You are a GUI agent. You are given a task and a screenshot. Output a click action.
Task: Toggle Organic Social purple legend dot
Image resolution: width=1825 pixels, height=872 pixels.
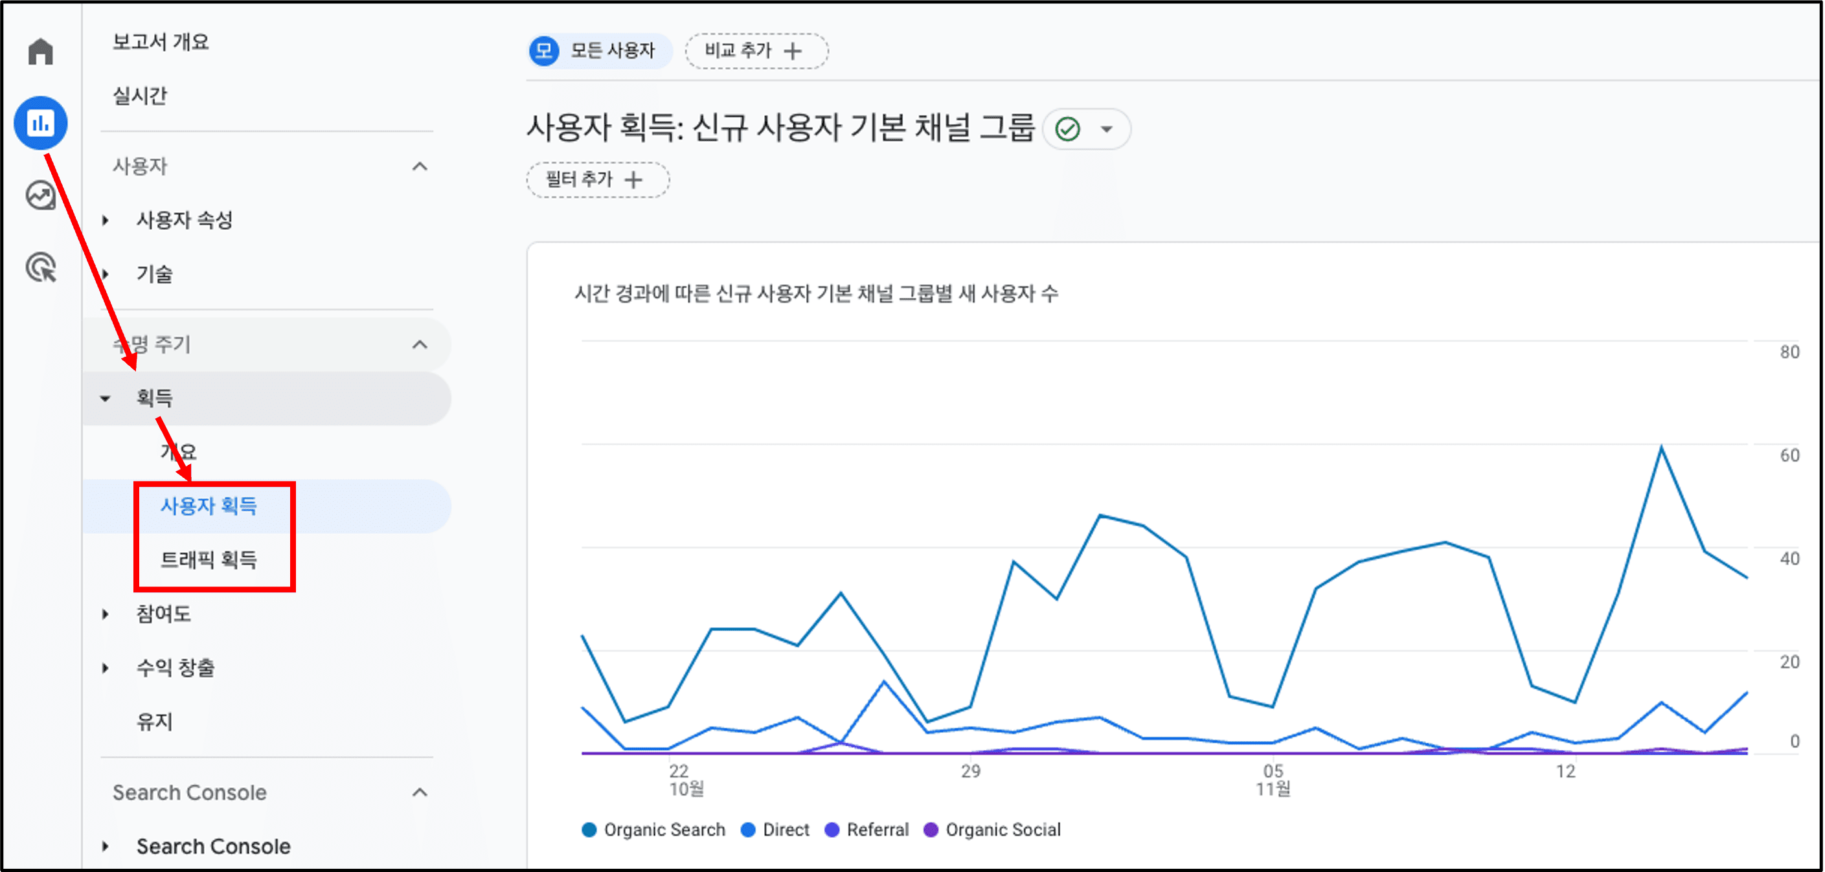pyautogui.click(x=931, y=829)
